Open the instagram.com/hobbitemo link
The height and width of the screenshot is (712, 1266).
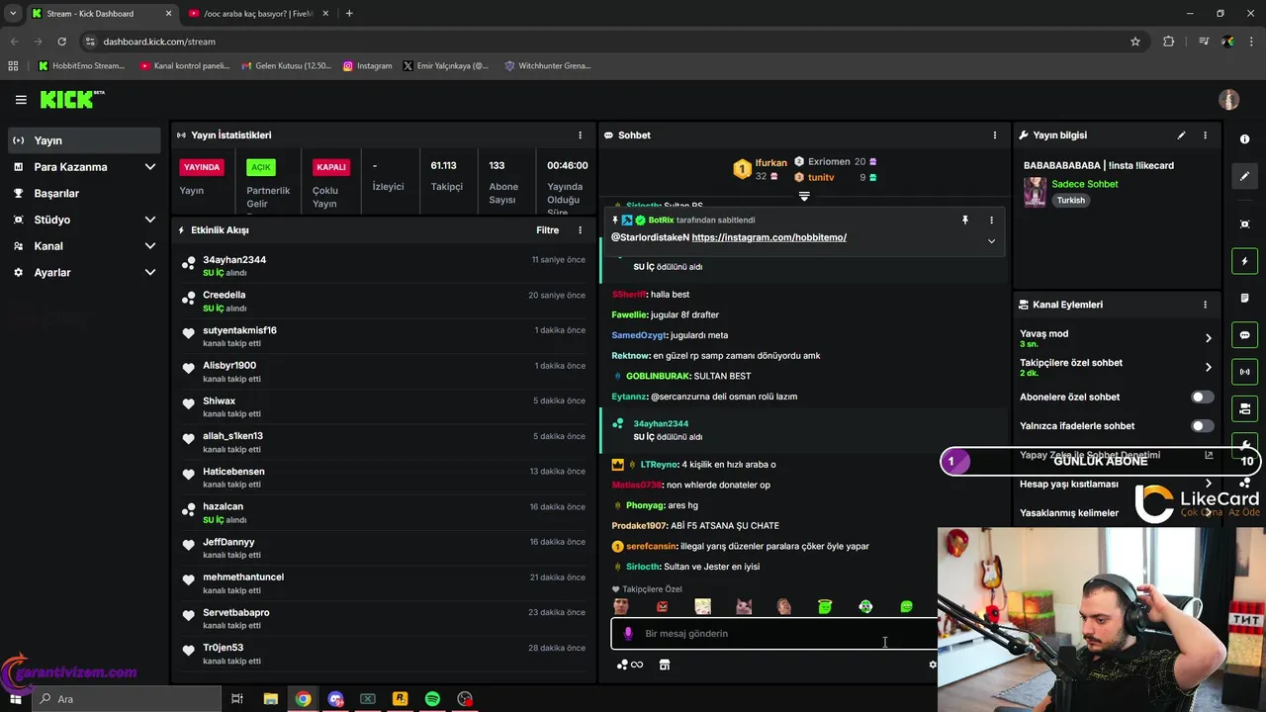pos(769,237)
